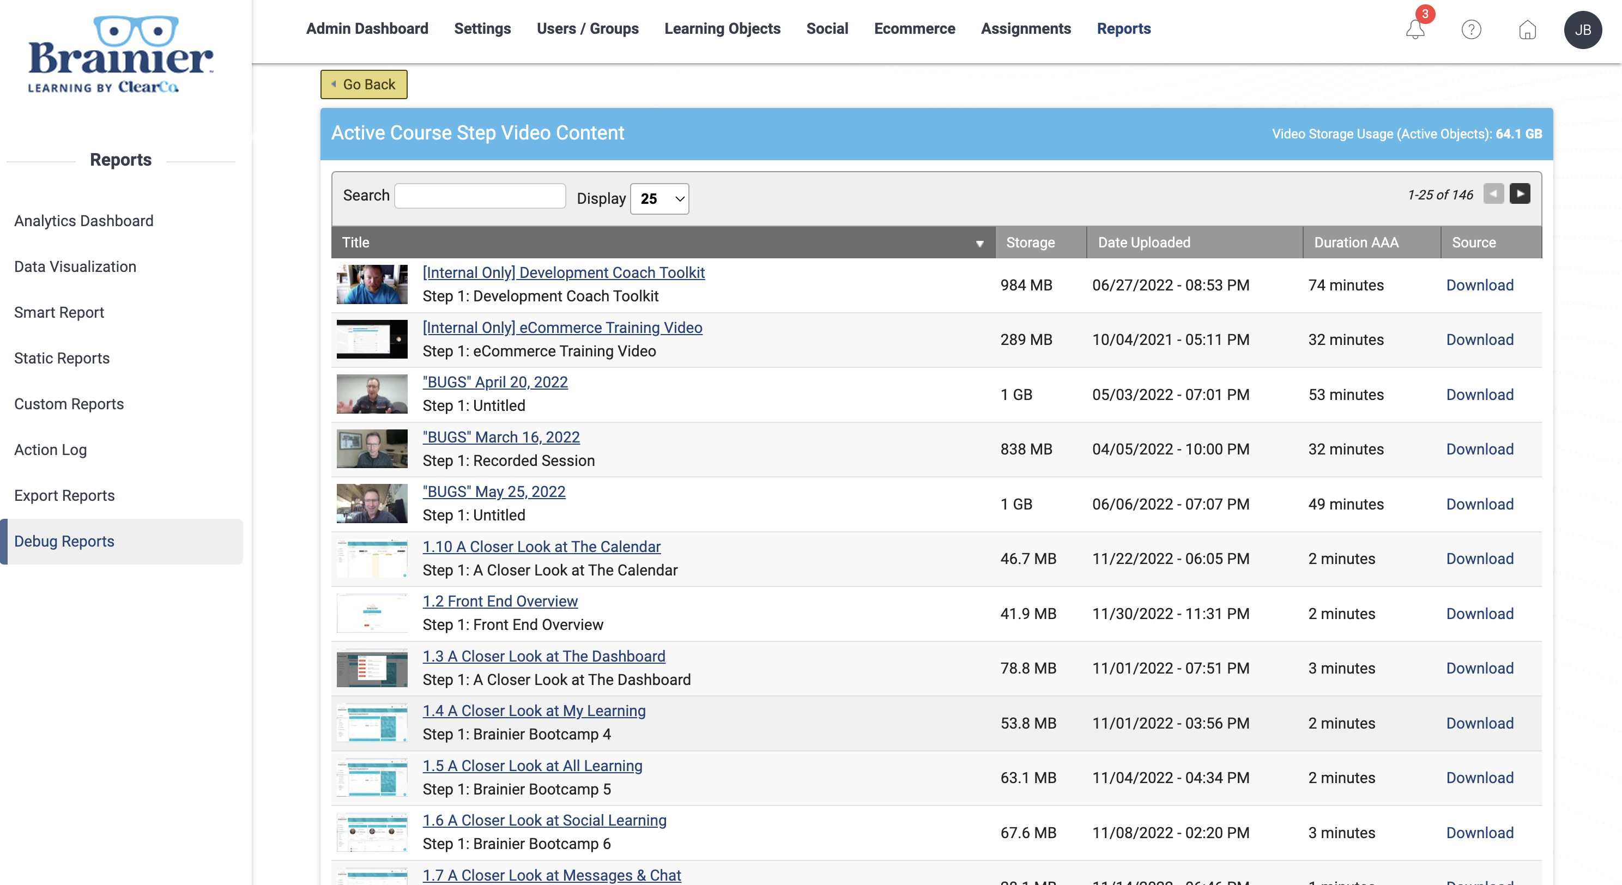1622x885 pixels.
Task: Click the 1.3 Dashboard video thumbnail
Action: click(372, 668)
